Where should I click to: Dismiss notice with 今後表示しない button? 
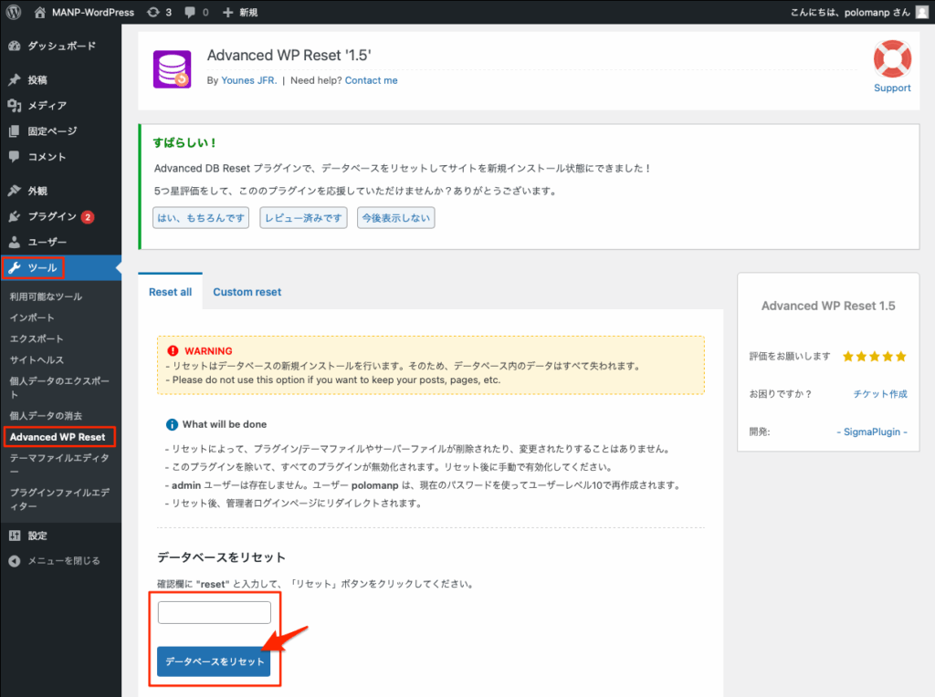coord(396,218)
